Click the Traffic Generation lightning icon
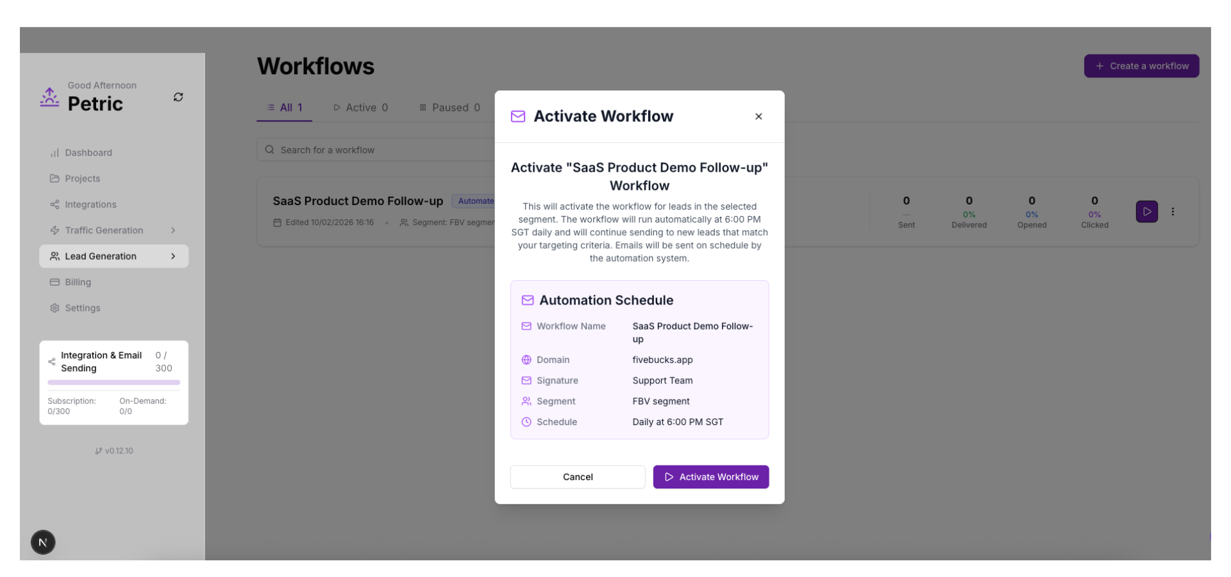Viewport: 1231px width, 577px height. pos(54,230)
